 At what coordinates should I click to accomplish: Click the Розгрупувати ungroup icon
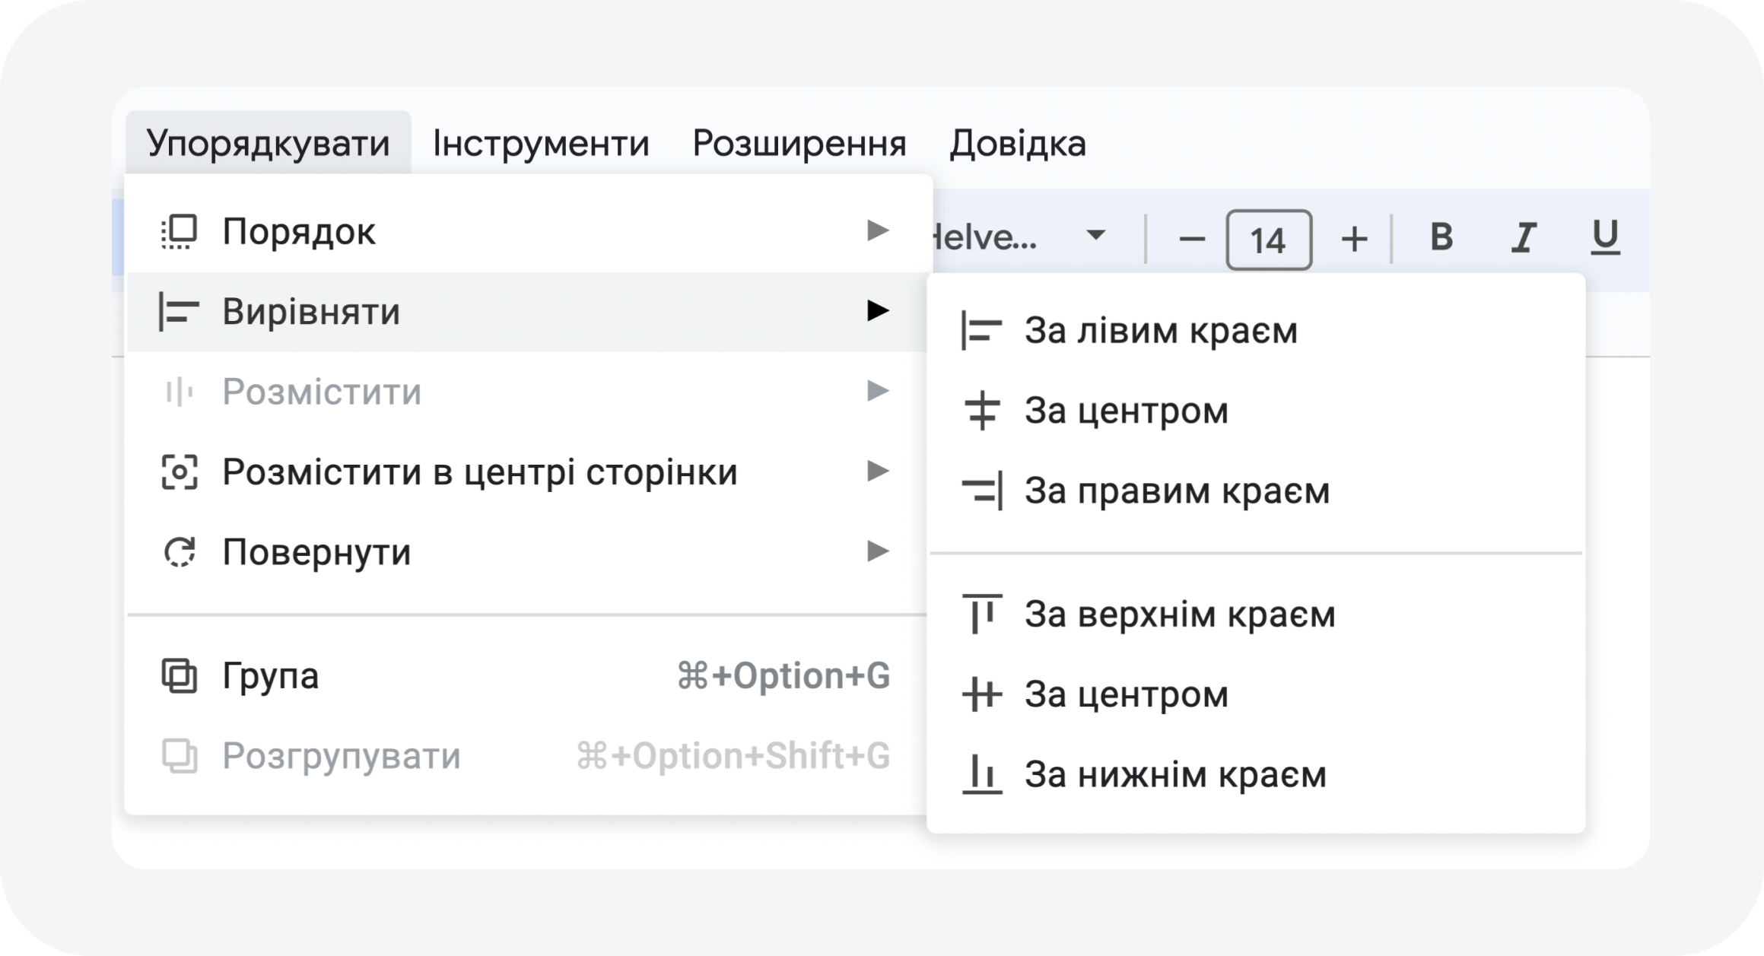click(x=180, y=756)
